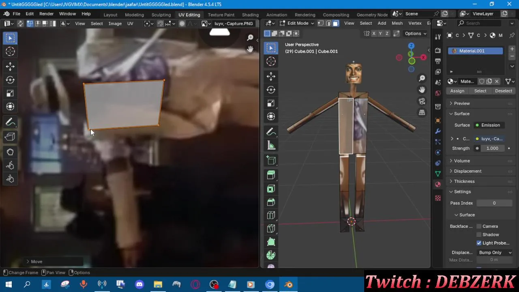
Task: Select the Scale tool in UV editor
Action: tap(10, 93)
